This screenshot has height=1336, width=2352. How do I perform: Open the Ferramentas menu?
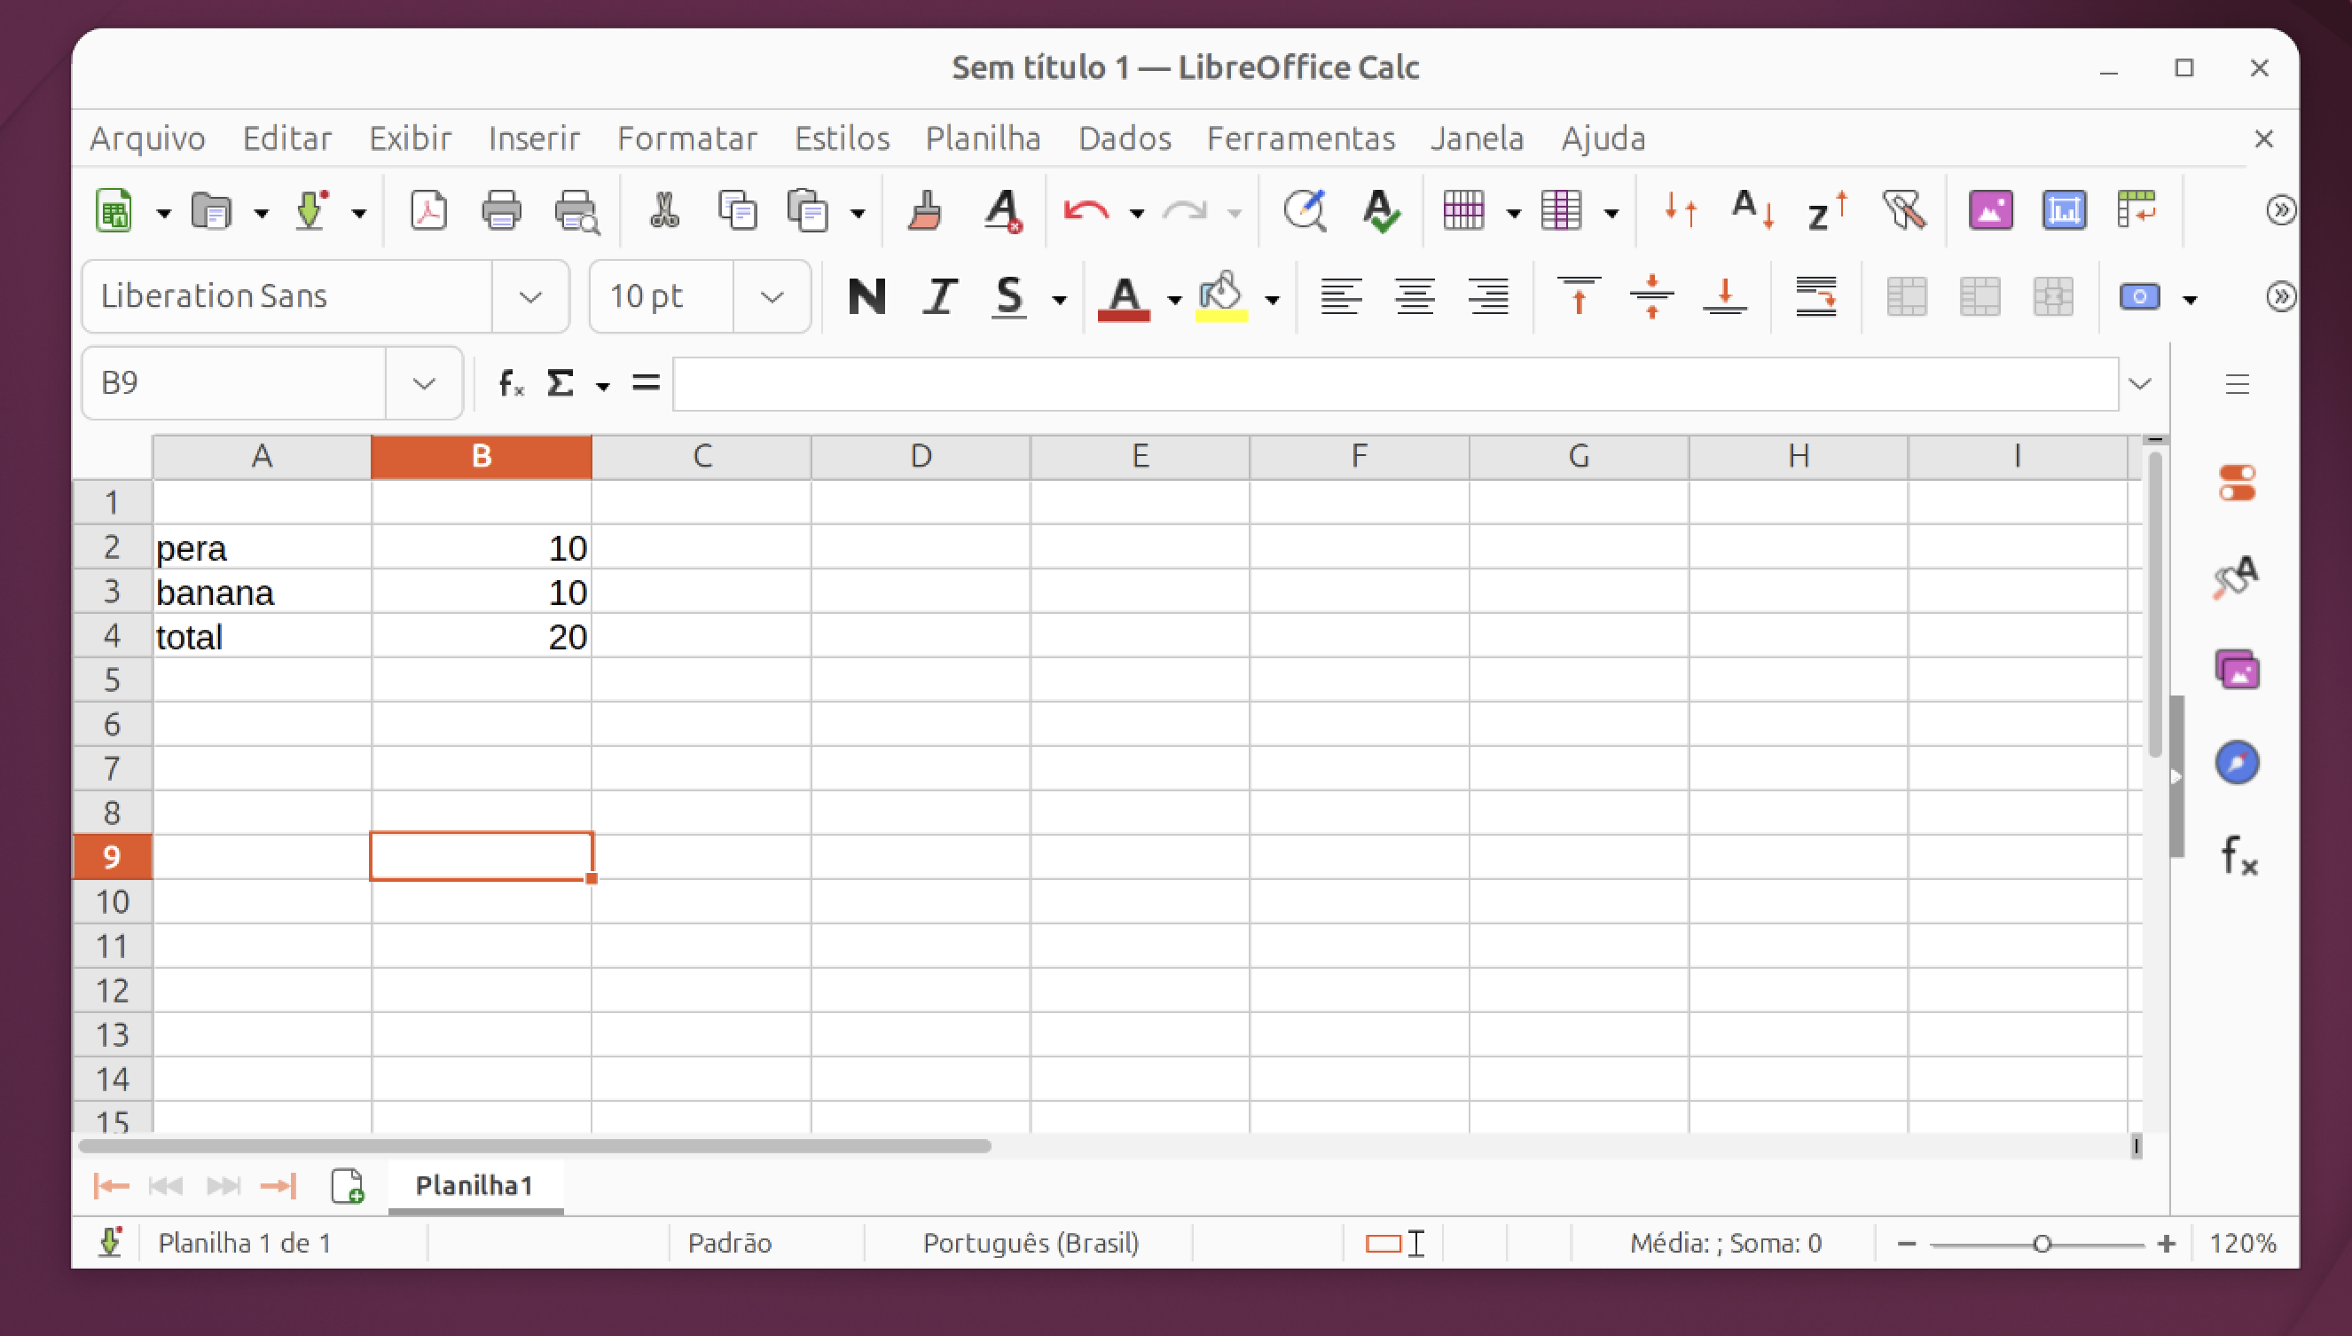tap(1301, 138)
